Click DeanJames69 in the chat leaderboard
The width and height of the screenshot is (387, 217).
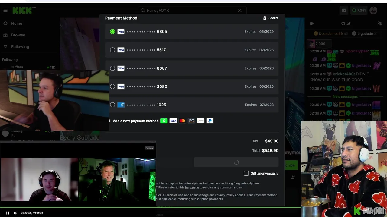331,34
